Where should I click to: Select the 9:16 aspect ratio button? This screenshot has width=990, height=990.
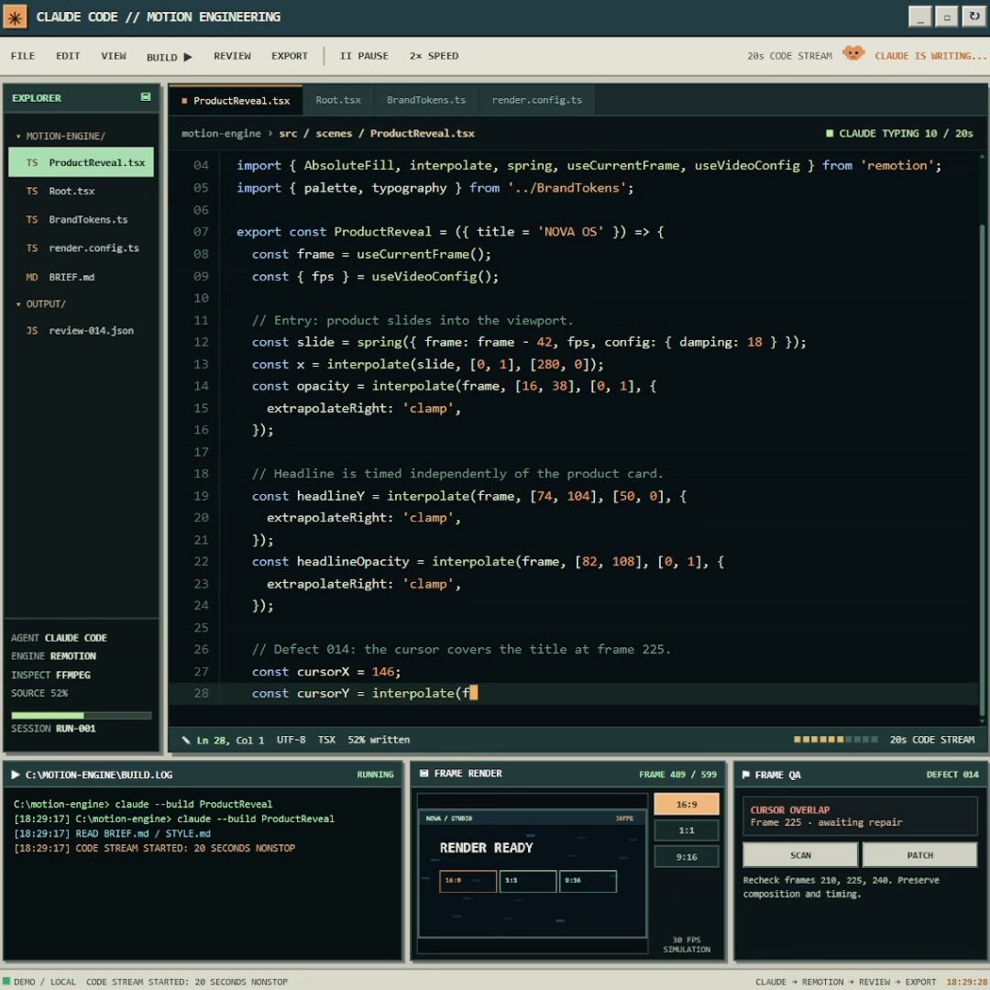(687, 857)
